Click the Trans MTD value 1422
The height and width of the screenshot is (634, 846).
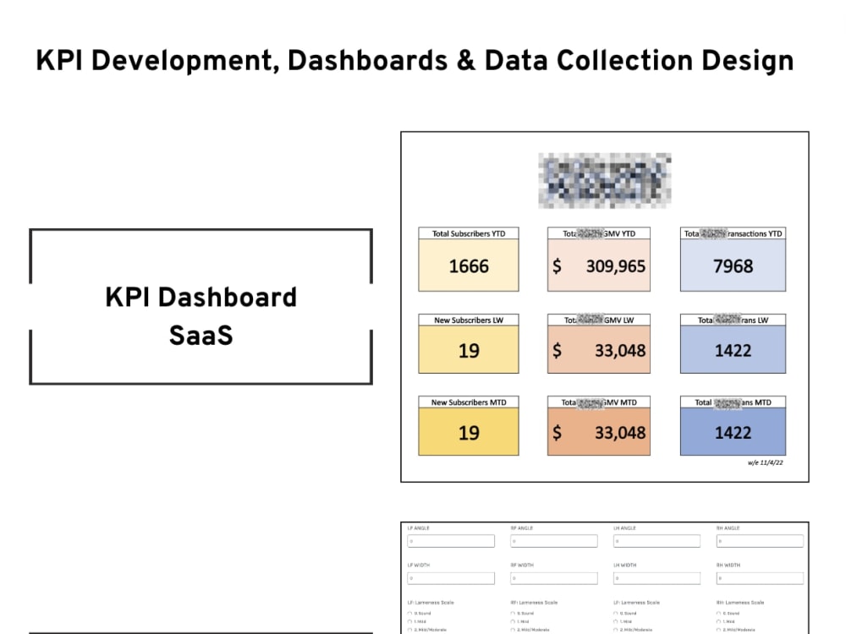coord(733,432)
